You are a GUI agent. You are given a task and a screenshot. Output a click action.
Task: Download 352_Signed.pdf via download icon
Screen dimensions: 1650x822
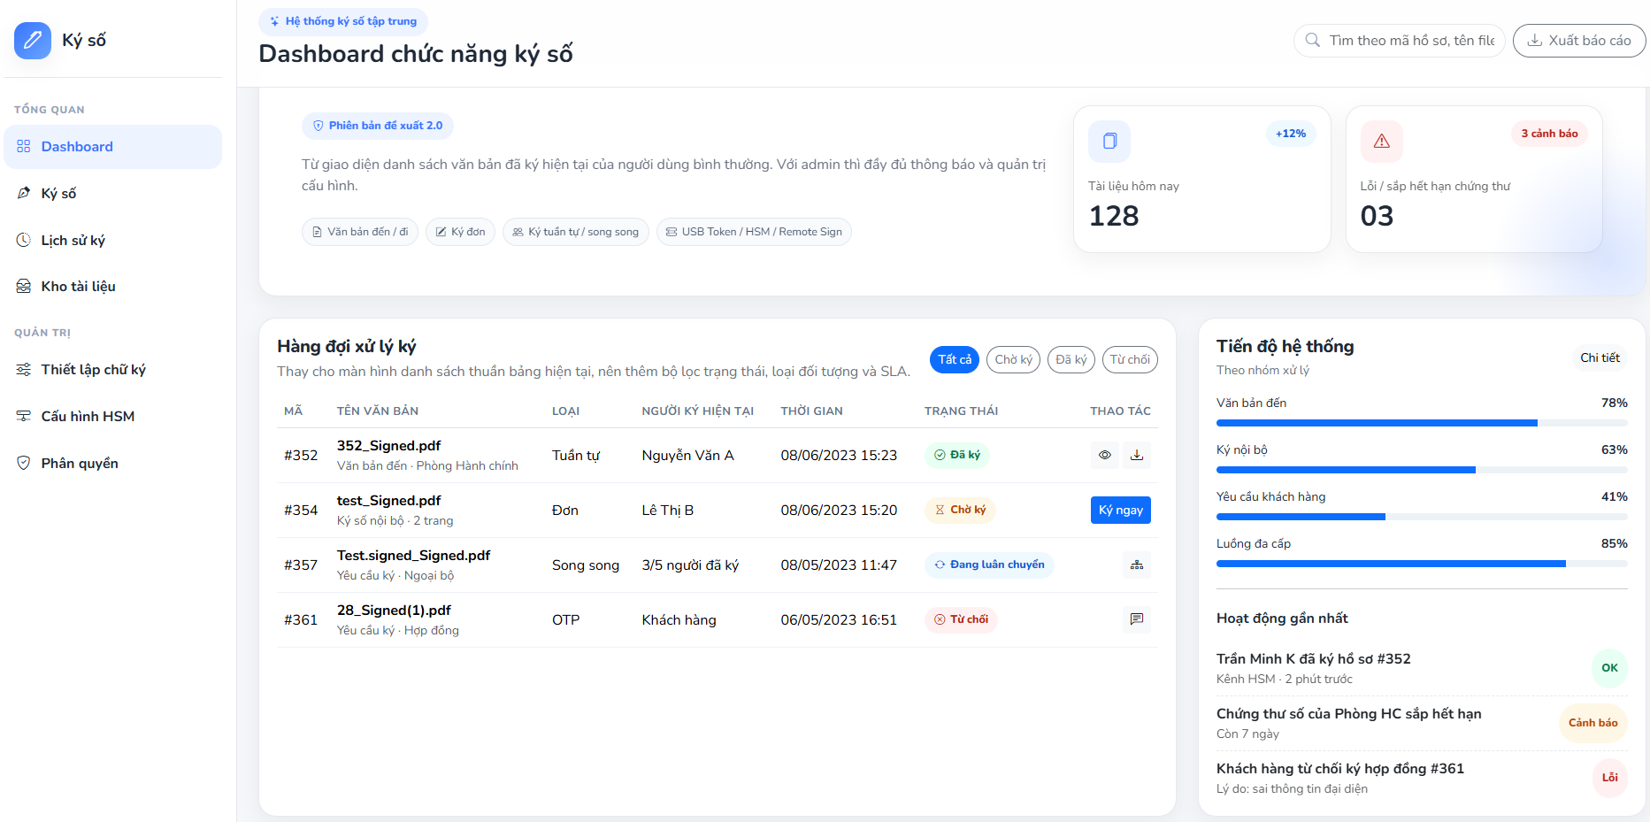pyautogui.click(x=1137, y=455)
